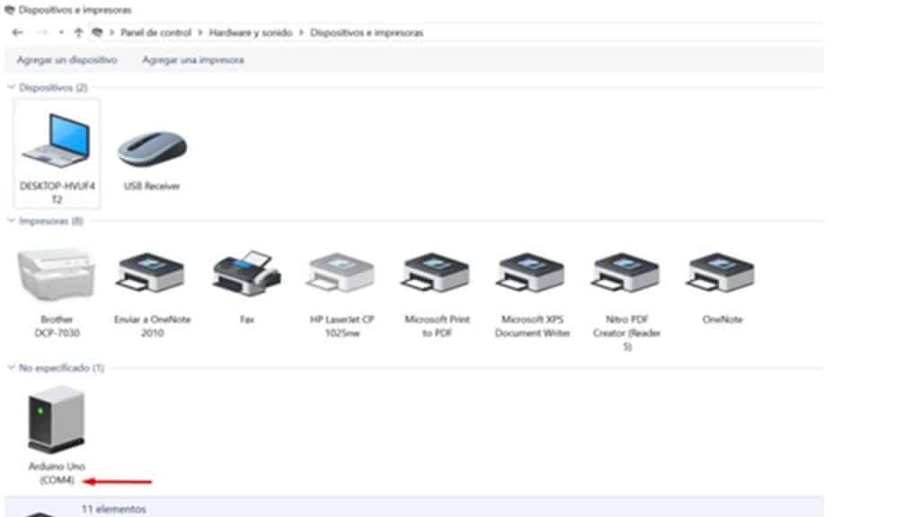Open the recent locations dropdown arrow
Screen dimensions: 920x517
pyautogui.click(x=61, y=32)
